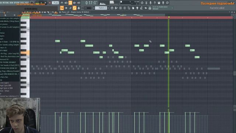
Task: Click the speaker icon in piano roll toolbar
Action: click(x=45, y=12)
